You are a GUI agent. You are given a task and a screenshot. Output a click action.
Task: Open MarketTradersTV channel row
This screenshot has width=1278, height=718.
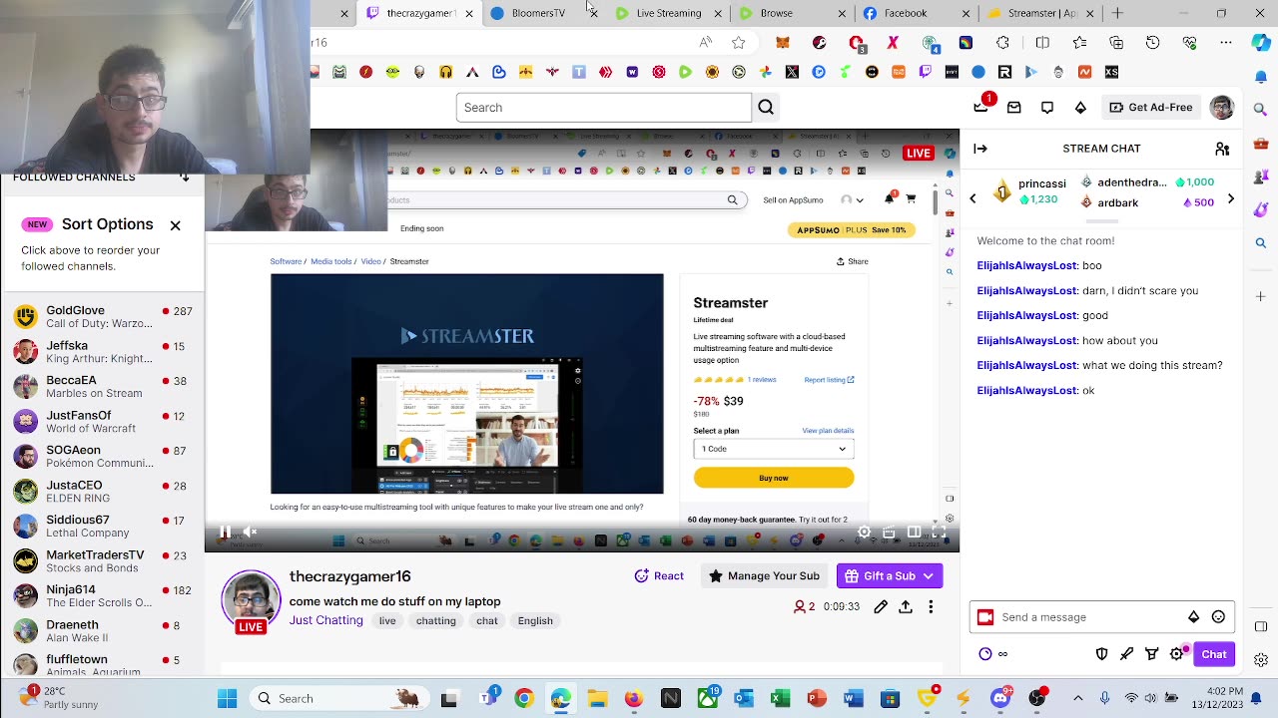[104, 561]
